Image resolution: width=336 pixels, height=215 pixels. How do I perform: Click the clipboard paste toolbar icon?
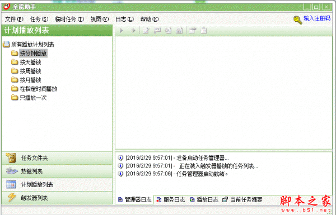click(204, 31)
